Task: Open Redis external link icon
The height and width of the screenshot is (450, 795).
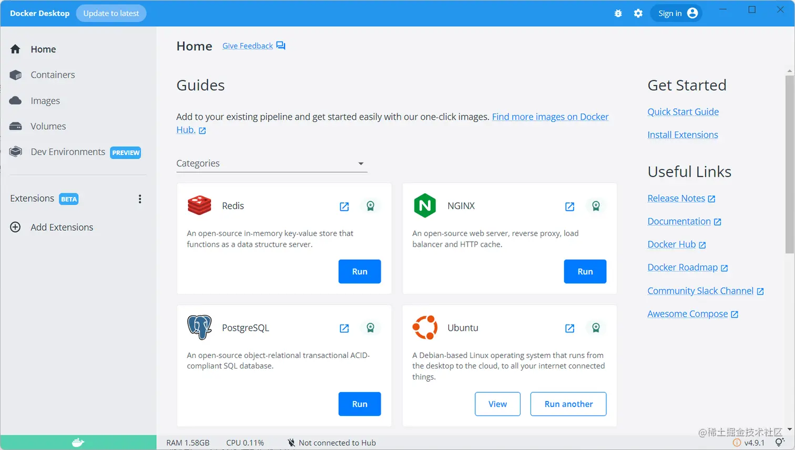Action: (344, 207)
